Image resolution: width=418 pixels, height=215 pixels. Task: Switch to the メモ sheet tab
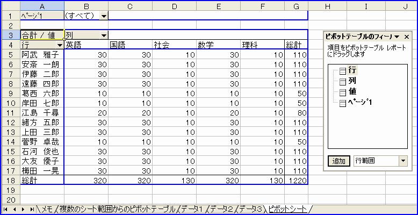(x=47, y=209)
